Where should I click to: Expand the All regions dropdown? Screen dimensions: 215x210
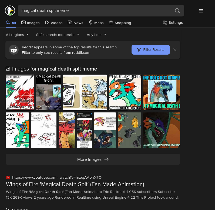coord(17,35)
